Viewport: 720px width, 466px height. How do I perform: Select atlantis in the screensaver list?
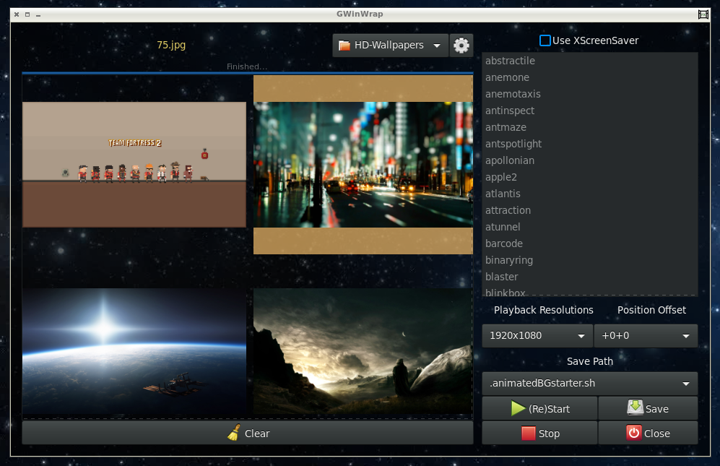589,194
